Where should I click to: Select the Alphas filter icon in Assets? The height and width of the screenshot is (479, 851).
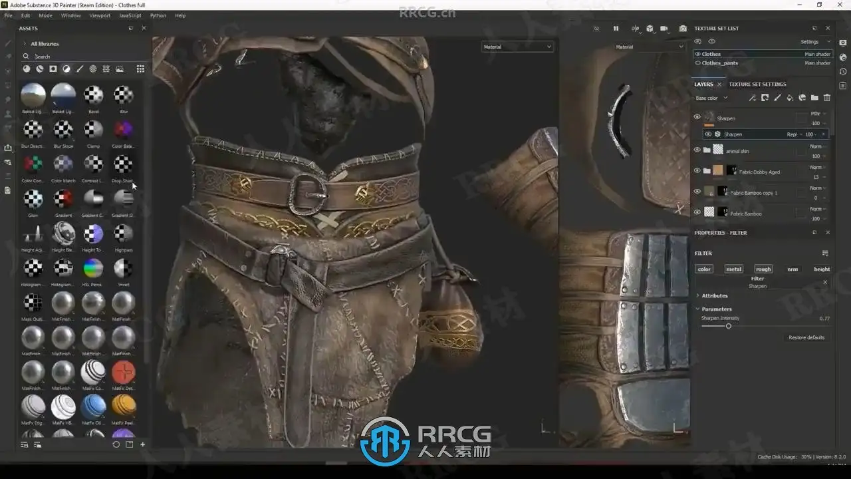[93, 69]
